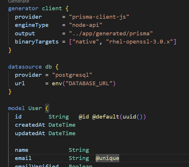Click the DateTime type of createdAt
Screen dimensions: 189x167
click(62, 125)
